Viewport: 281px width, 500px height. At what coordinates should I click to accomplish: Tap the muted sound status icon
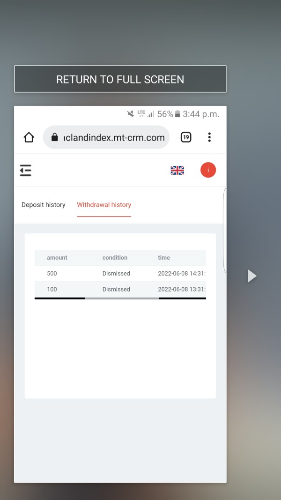click(131, 114)
